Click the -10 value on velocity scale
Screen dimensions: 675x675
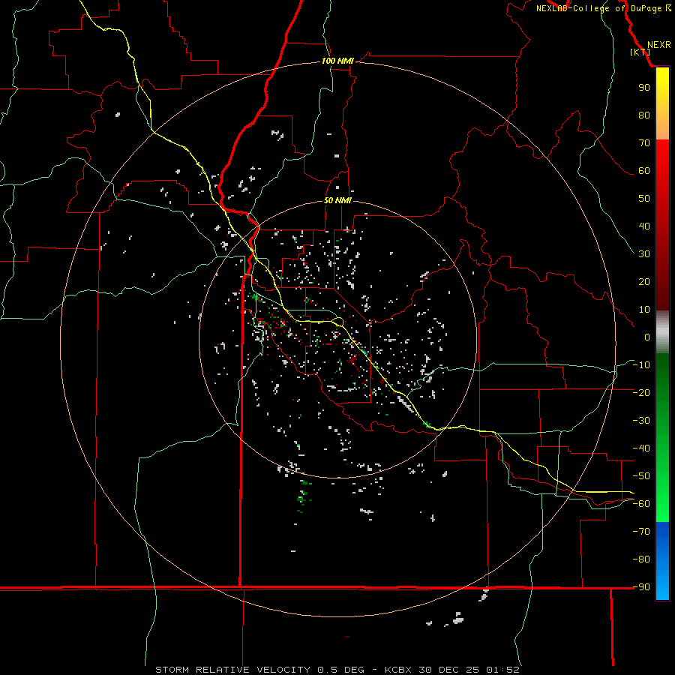(641, 365)
